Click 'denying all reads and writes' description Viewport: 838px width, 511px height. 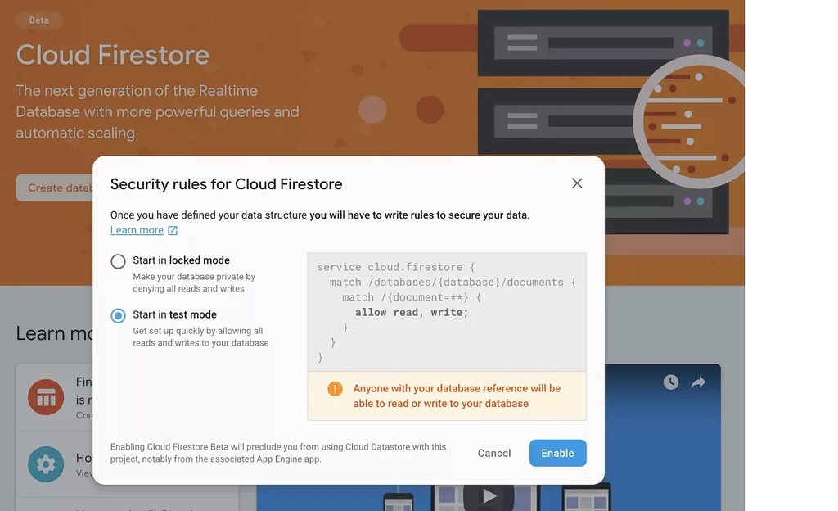(x=189, y=288)
